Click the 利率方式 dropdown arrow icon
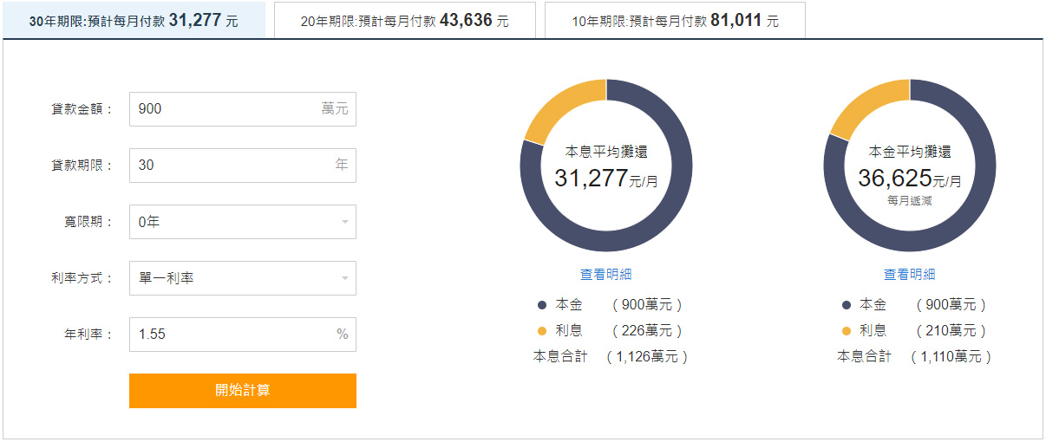The image size is (1046, 442). tap(344, 279)
